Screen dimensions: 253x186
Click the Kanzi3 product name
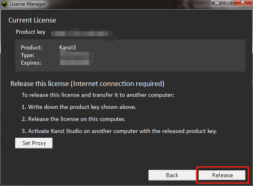point(68,47)
